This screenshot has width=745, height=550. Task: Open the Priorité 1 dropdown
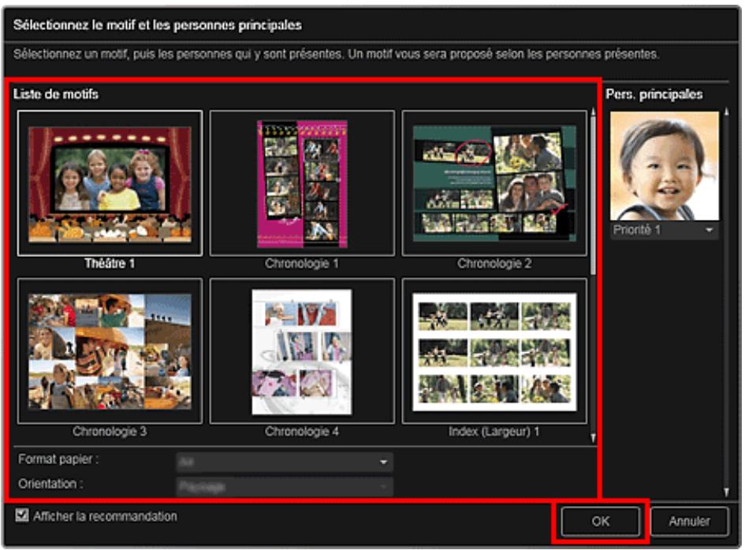coord(664,230)
